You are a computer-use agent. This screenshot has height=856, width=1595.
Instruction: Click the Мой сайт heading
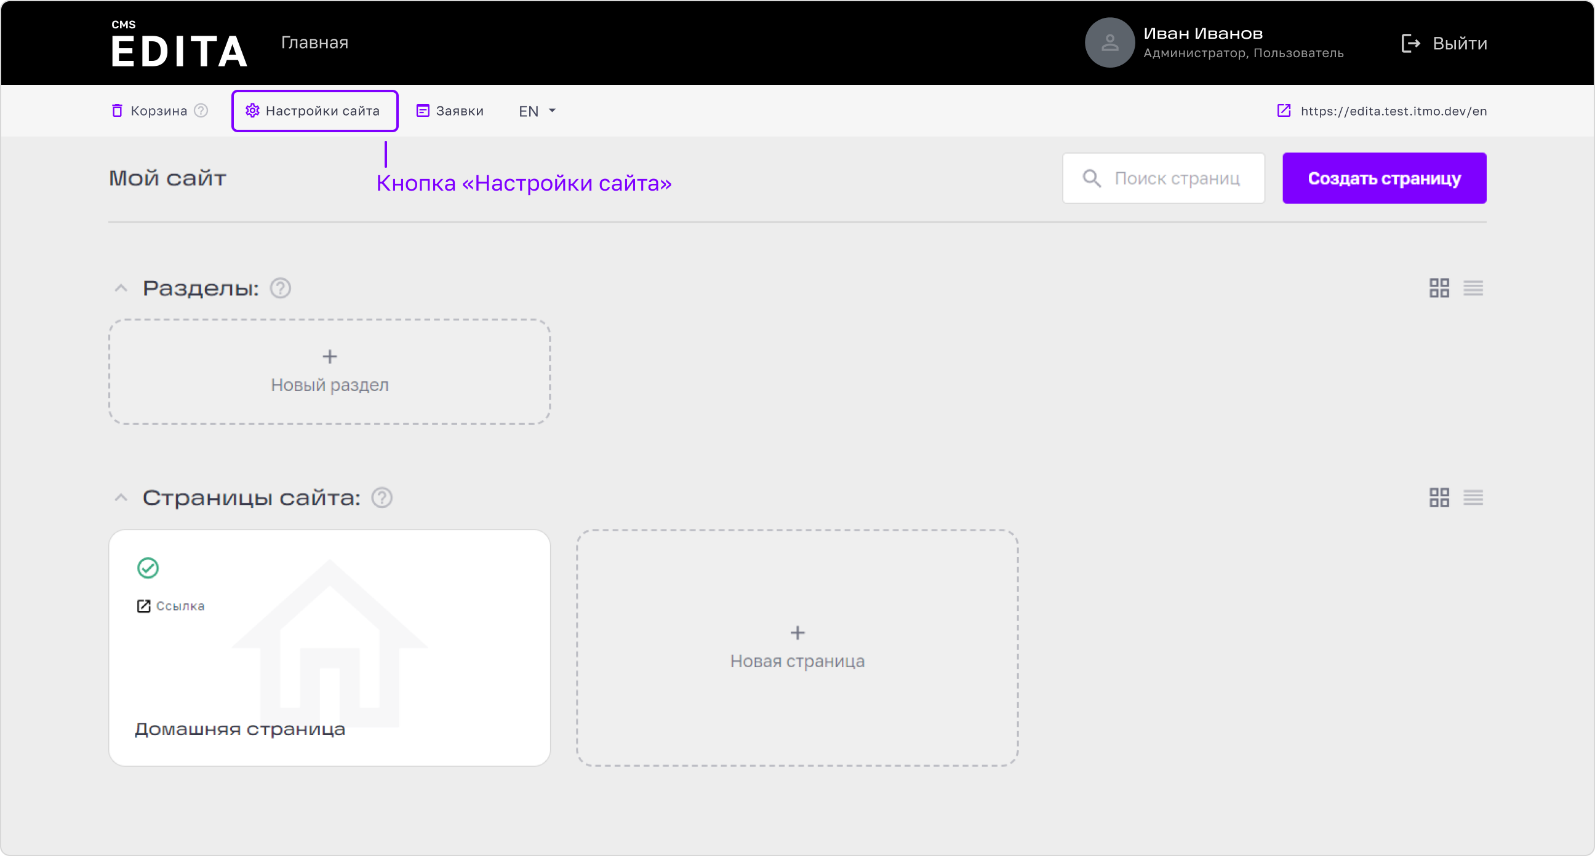point(168,178)
